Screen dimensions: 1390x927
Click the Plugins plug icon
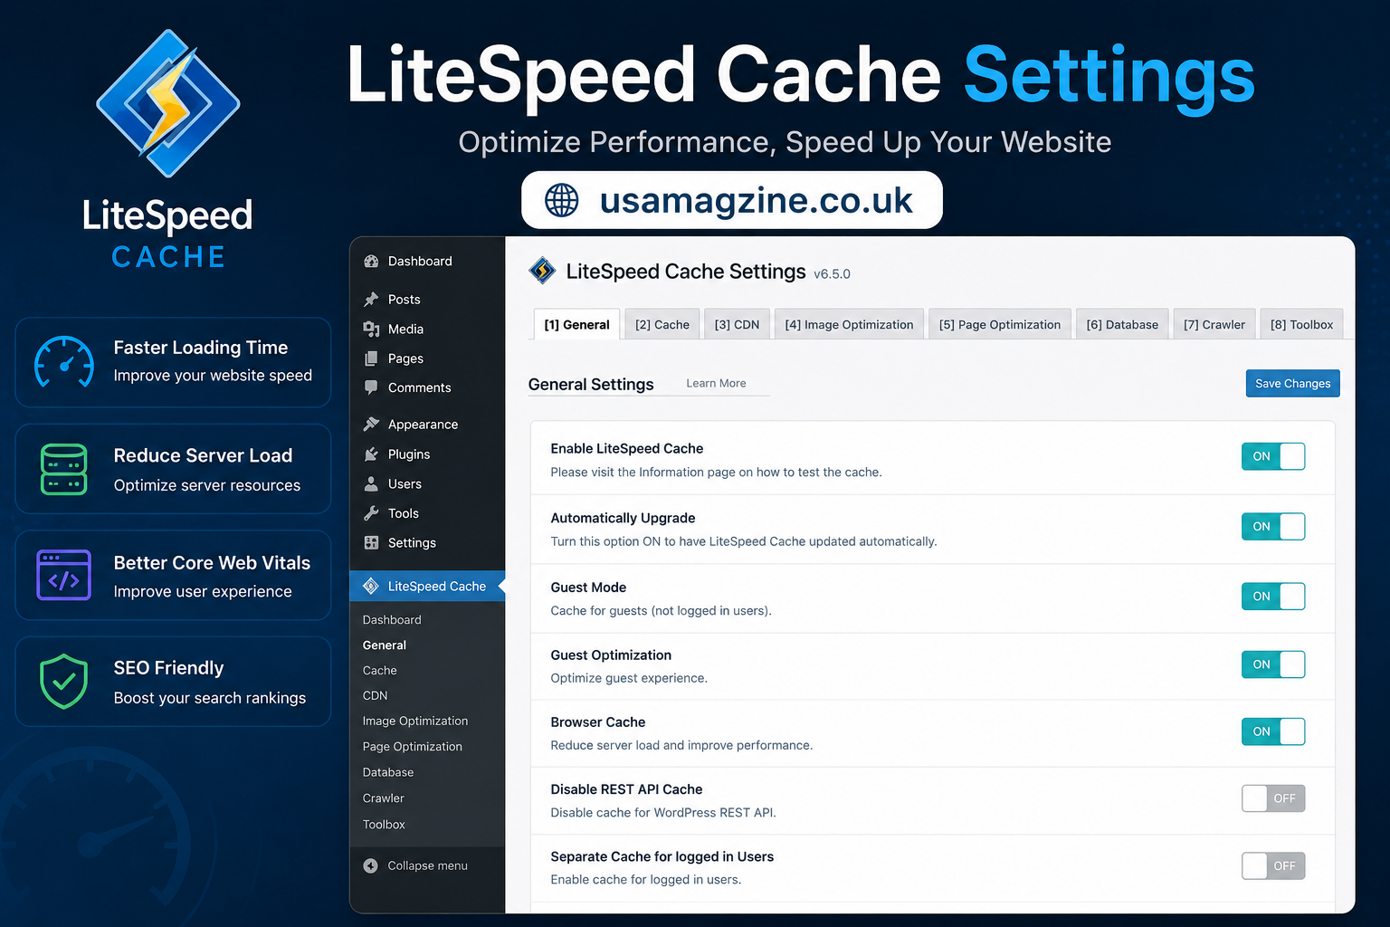click(371, 454)
